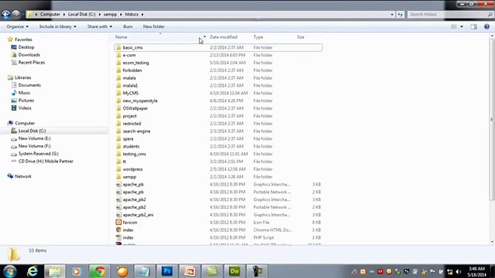
Task: Open the Share with dropdown
Action: [x=99, y=27]
